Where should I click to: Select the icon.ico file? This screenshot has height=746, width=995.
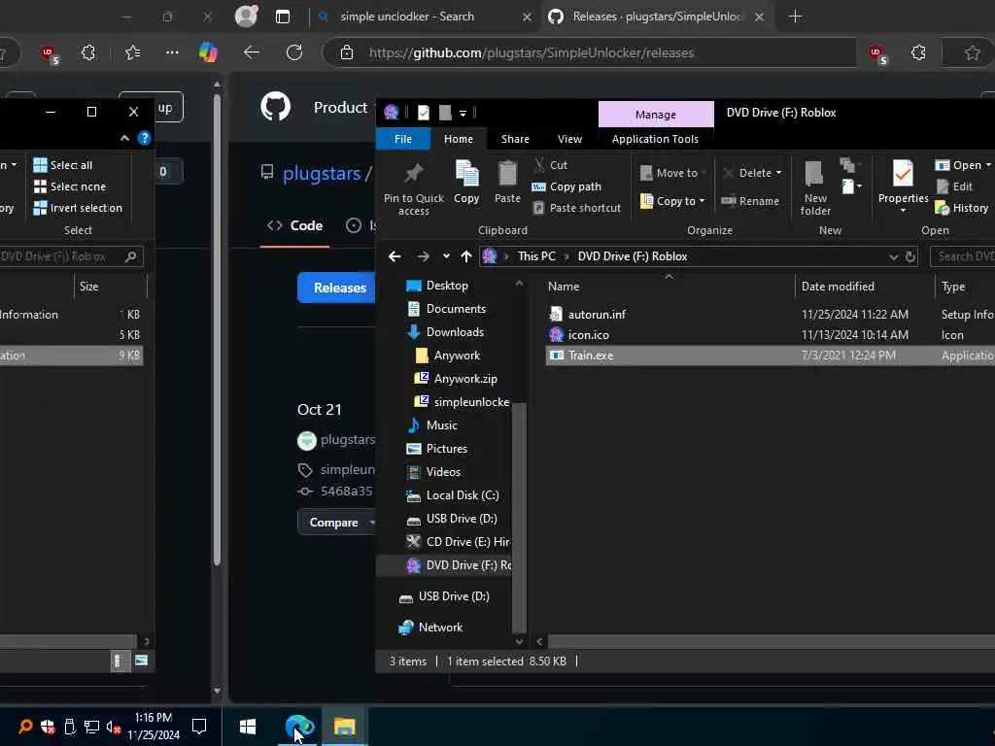[588, 335]
